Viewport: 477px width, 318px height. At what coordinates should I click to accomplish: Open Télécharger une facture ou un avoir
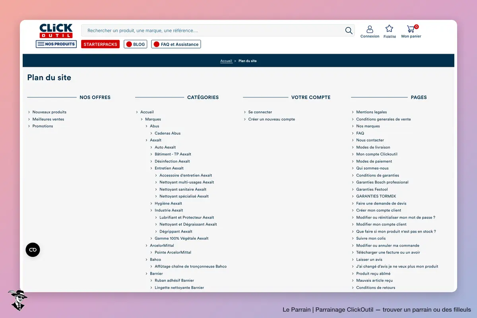coord(388,252)
